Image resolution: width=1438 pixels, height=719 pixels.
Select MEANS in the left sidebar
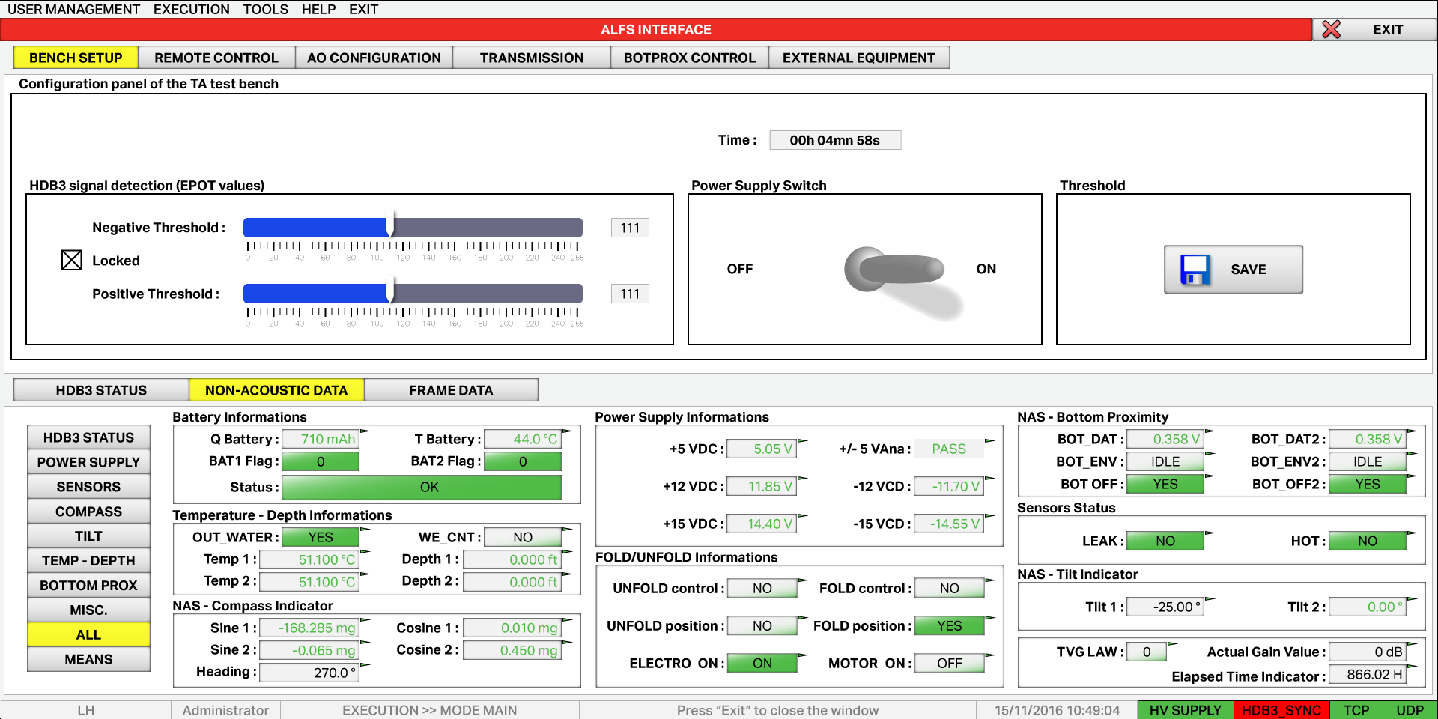click(x=88, y=658)
